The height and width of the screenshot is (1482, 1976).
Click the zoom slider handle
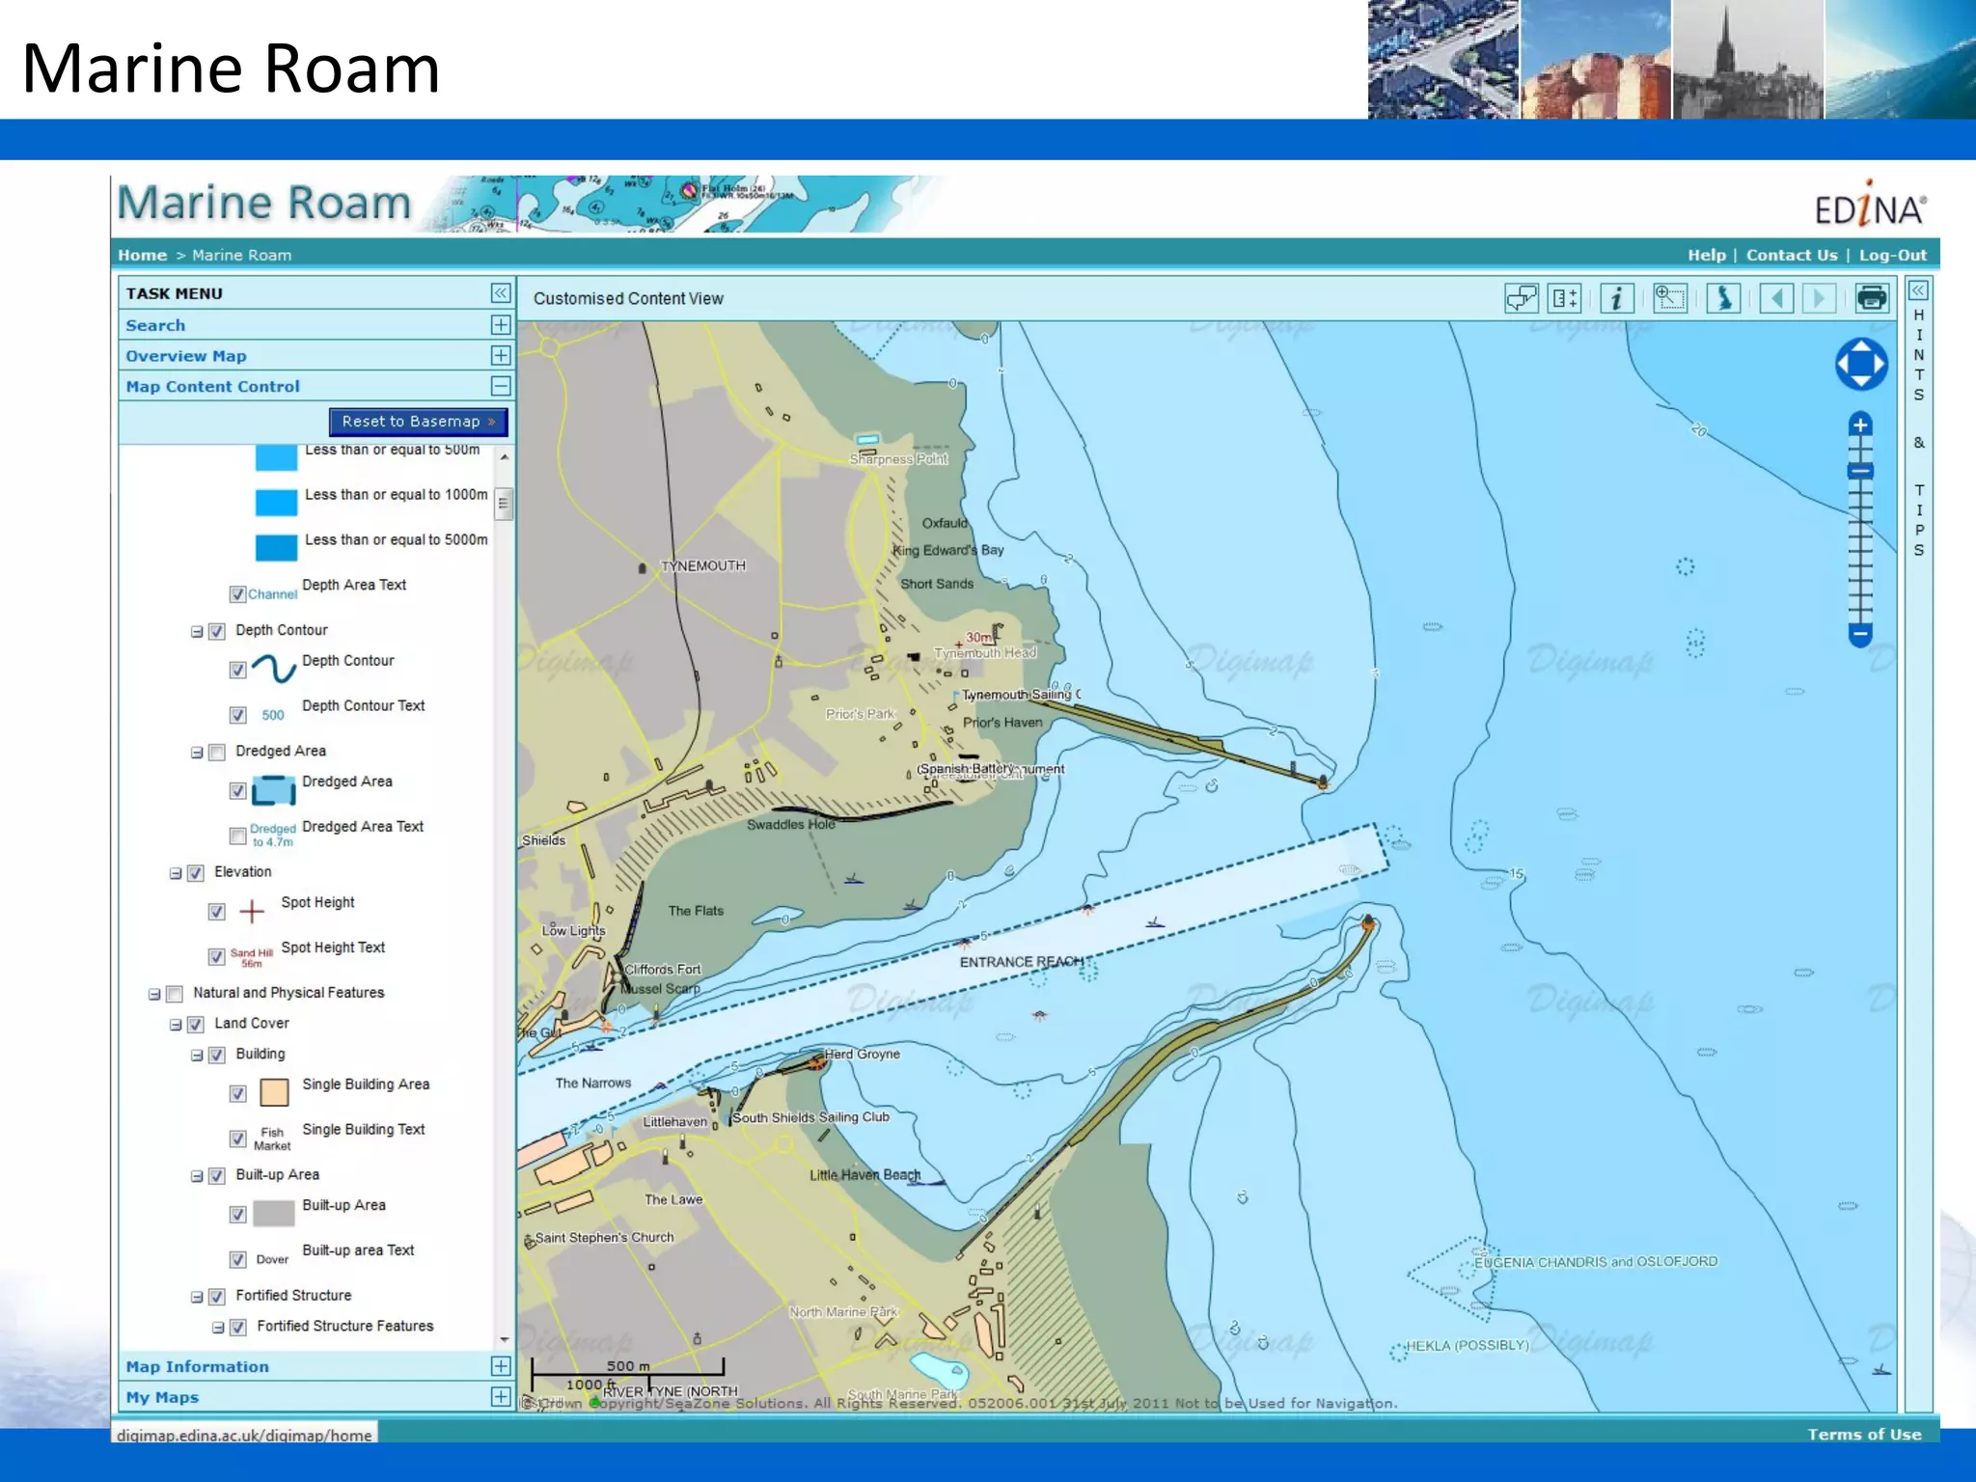[1860, 471]
